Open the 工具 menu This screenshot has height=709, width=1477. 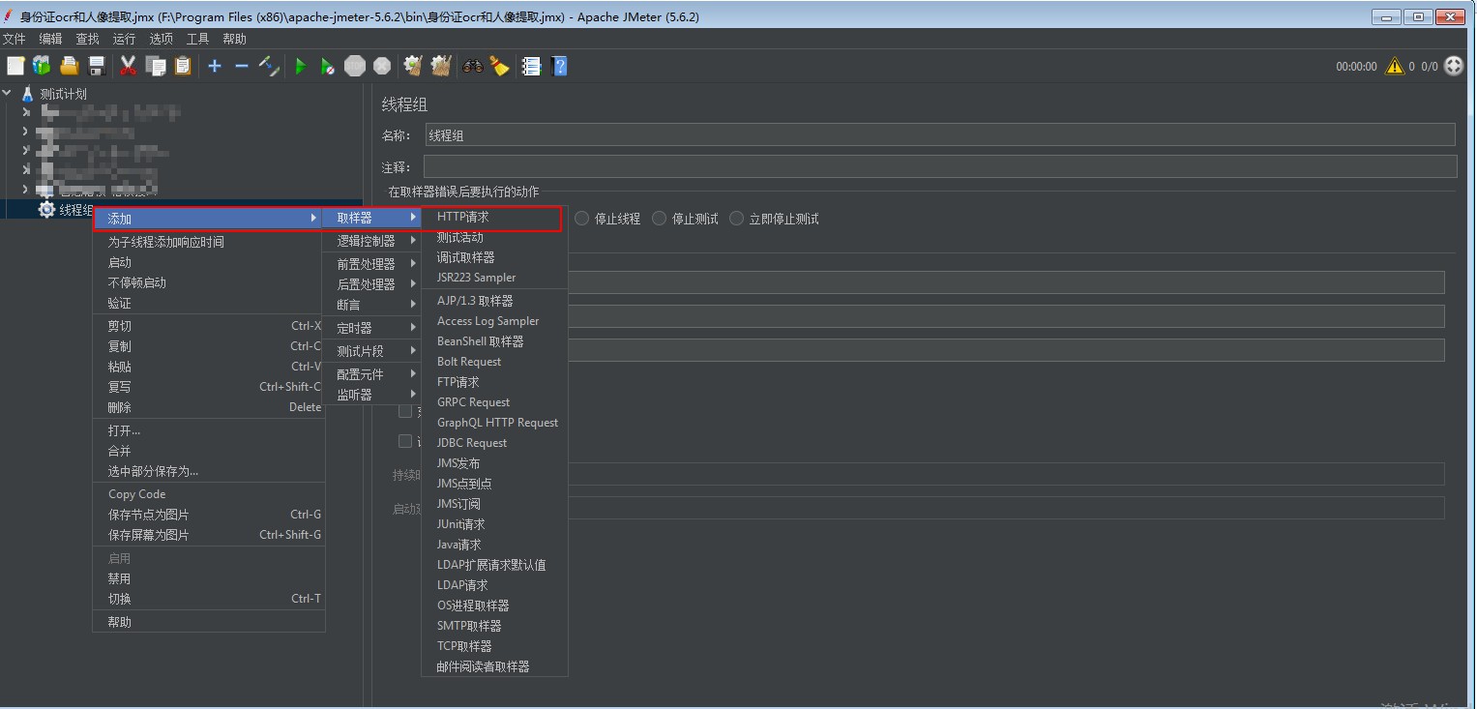[197, 39]
